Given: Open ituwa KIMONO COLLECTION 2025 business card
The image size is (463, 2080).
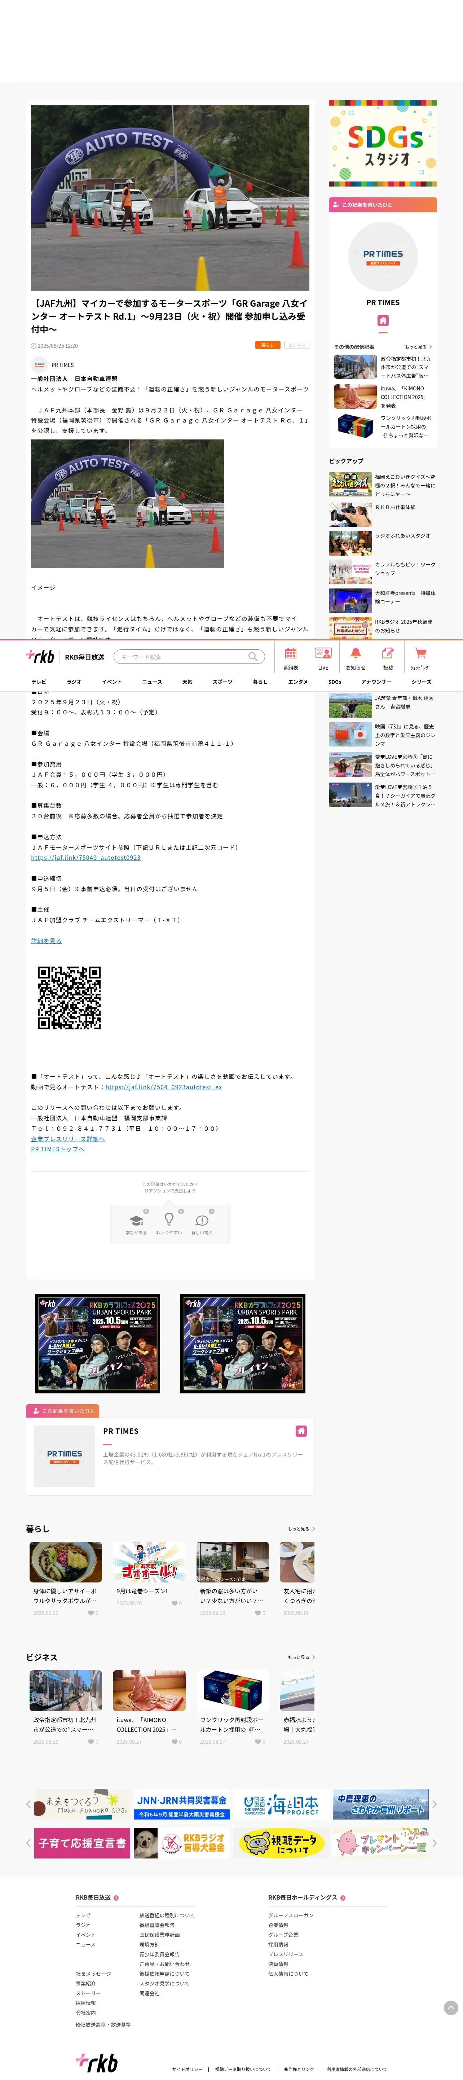Looking at the screenshot, I should [149, 1708].
